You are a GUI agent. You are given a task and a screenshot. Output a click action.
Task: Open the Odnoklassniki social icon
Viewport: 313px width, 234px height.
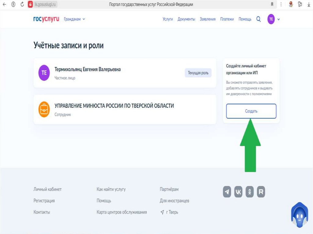[x=250, y=192]
